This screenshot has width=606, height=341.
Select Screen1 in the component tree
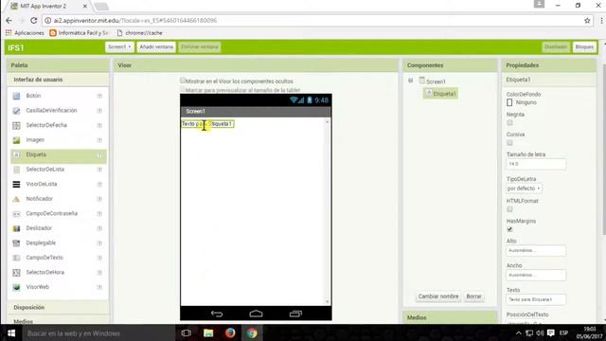(436, 81)
